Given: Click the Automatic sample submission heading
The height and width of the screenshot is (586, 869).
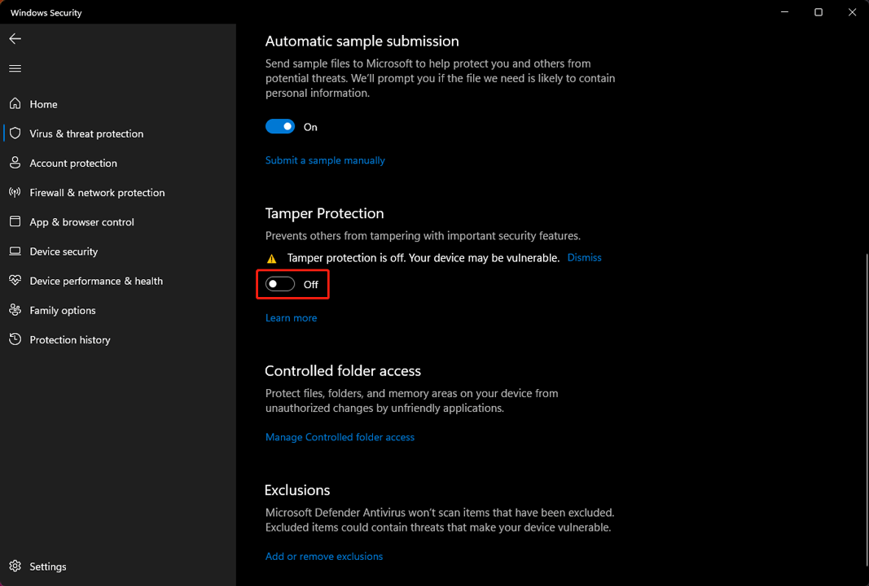Looking at the screenshot, I should coord(362,41).
